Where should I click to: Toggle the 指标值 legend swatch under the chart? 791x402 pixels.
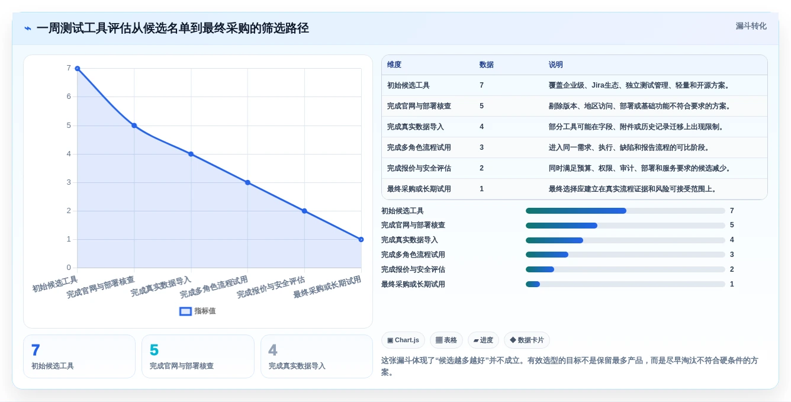(185, 311)
